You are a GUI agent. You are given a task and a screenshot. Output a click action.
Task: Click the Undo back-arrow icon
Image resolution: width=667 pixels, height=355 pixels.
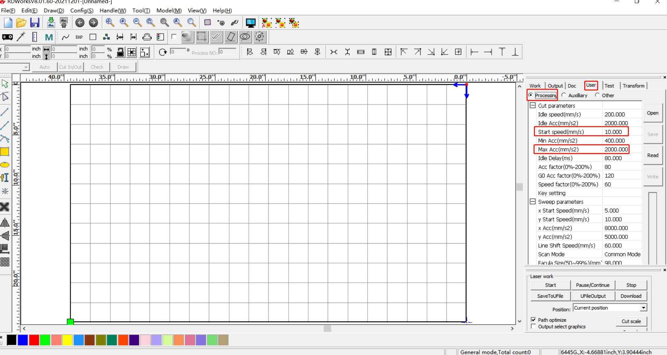[80, 23]
